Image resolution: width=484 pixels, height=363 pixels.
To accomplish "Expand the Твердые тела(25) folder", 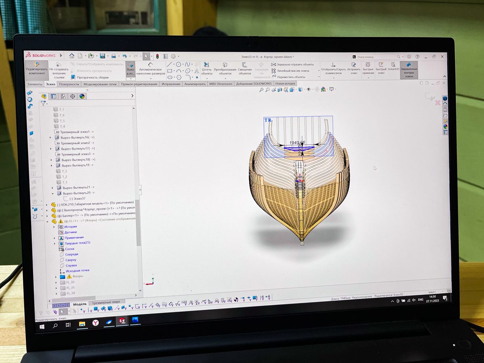I will pyautogui.click(x=55, y=243).
